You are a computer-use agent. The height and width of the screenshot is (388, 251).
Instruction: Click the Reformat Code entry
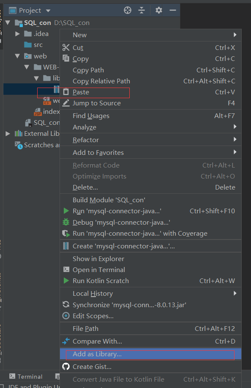[x=151, y=165]
